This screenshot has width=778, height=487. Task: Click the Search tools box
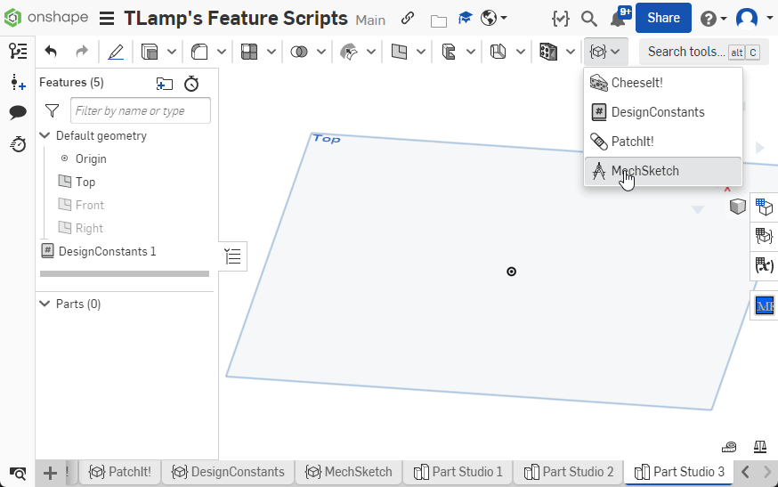(x=704, y=52)
